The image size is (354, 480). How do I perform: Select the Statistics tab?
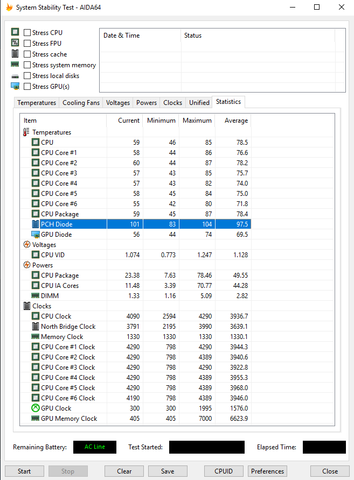228,102
